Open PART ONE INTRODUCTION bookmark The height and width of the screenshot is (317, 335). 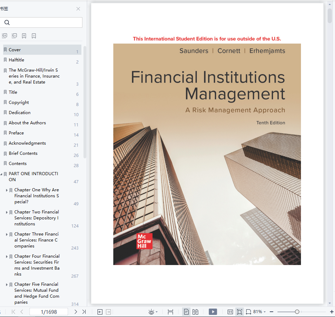coord(42,177)
